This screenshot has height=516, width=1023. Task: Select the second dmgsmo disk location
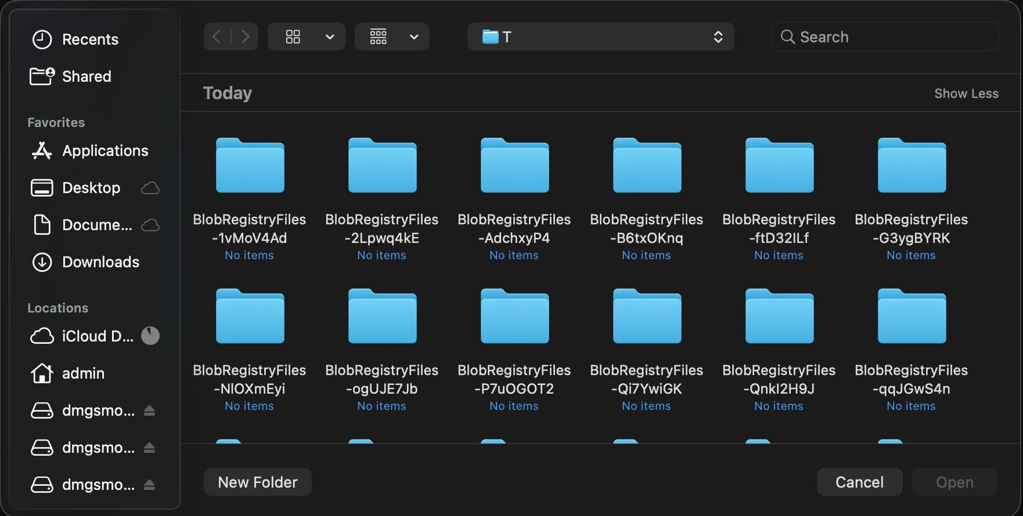(81, 448)
